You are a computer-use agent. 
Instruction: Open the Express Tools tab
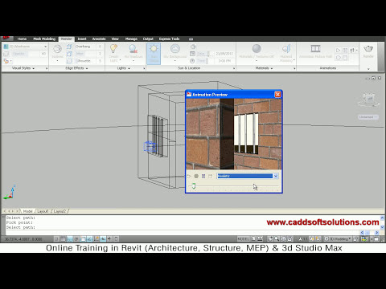(169, 39)
